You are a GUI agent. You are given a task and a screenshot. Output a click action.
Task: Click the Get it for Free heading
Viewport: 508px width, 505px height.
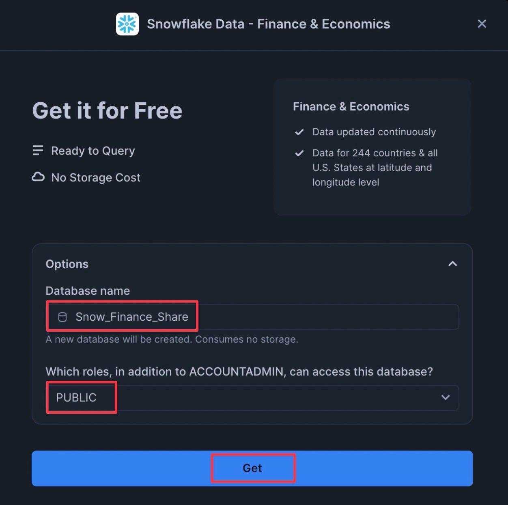(x=108, y=110)
